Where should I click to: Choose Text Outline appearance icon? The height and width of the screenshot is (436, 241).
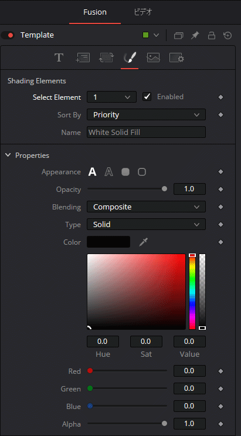click(x=108, y=172)
